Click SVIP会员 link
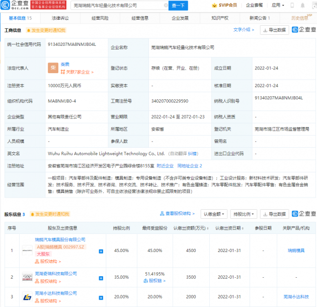Viewport: 317px width, 307px height. tap(228, 5)
